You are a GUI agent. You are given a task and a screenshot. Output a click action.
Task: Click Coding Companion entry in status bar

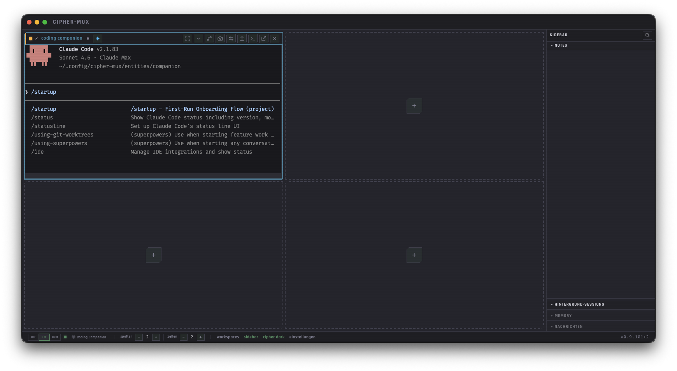point(89,337)
